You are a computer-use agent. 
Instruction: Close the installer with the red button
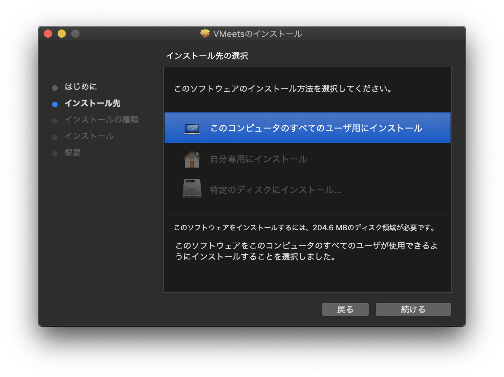coord(48,34)
